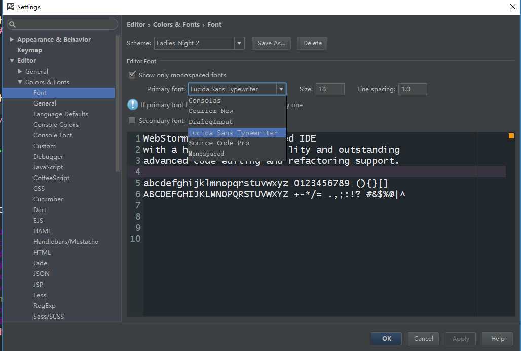The width and height of the screenshot is (521, 351).
Task: Open EJS color settings
Action: point(38,220)
